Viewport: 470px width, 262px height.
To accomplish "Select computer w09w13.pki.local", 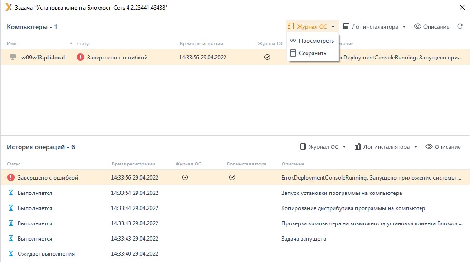I will point(43,57).
